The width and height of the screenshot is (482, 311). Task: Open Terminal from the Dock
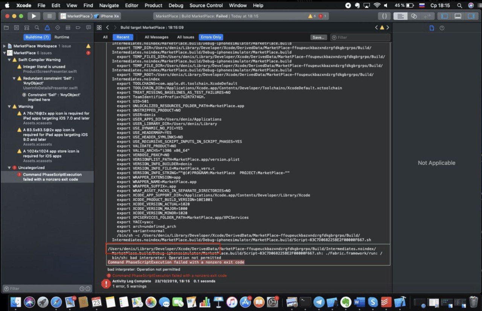point(305,302)
